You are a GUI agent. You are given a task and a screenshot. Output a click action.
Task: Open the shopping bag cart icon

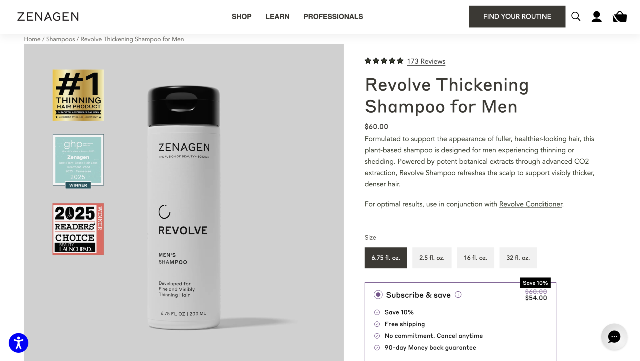619,17
